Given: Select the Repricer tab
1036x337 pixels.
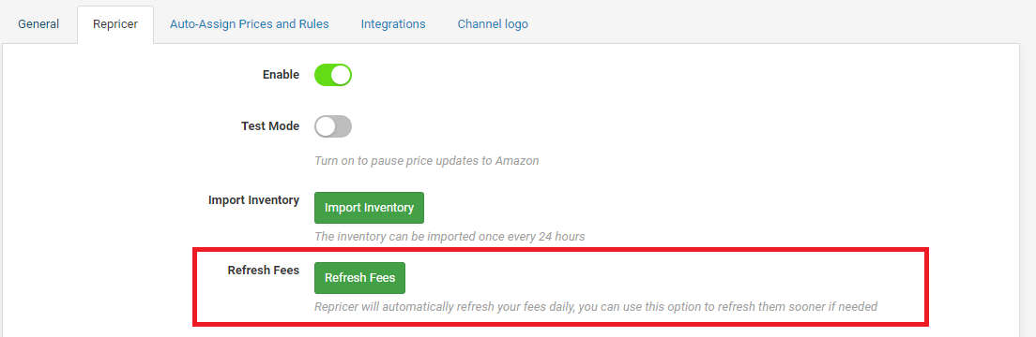Looking at the screenshot, I should (x=115, y=24).
